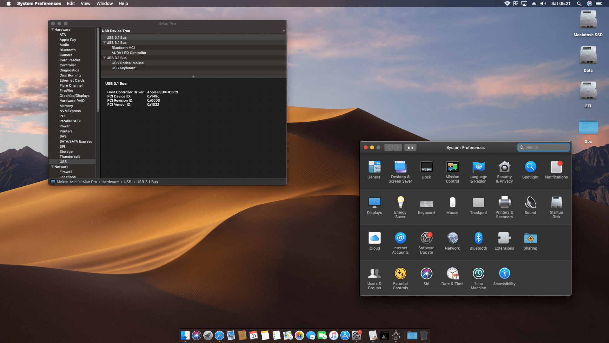Open Internet Accounts preferences

400,243
